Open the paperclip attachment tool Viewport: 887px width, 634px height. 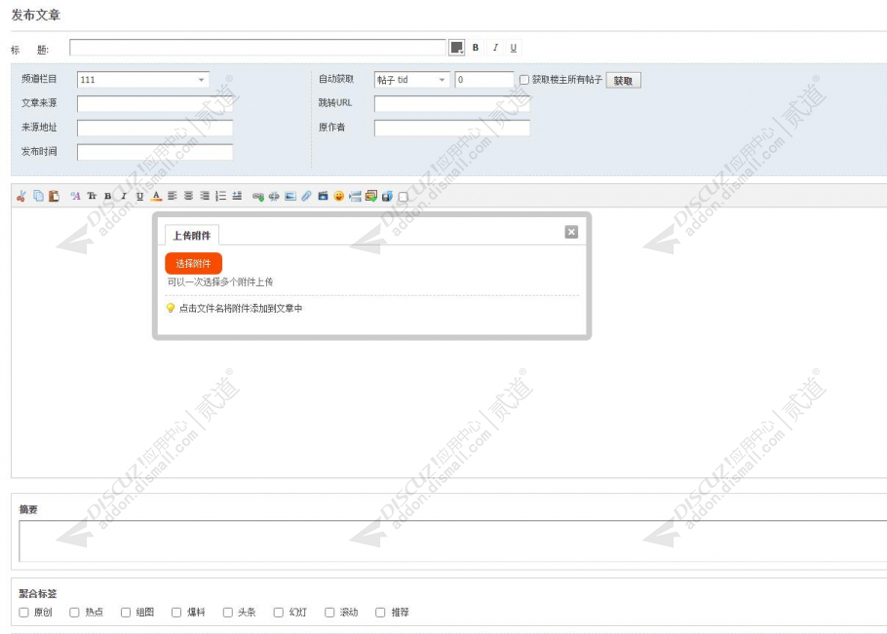(306, 196)
